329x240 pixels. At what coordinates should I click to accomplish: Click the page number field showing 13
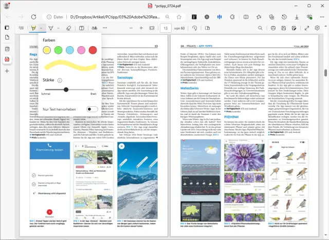click(x=166, y=28)
